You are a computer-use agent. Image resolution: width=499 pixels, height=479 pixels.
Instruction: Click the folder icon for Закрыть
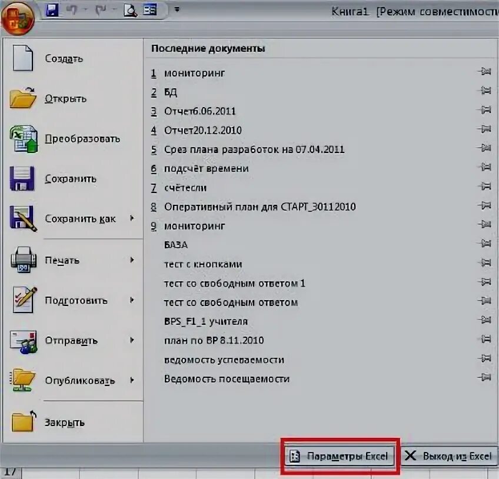click(x=24, y=421)
